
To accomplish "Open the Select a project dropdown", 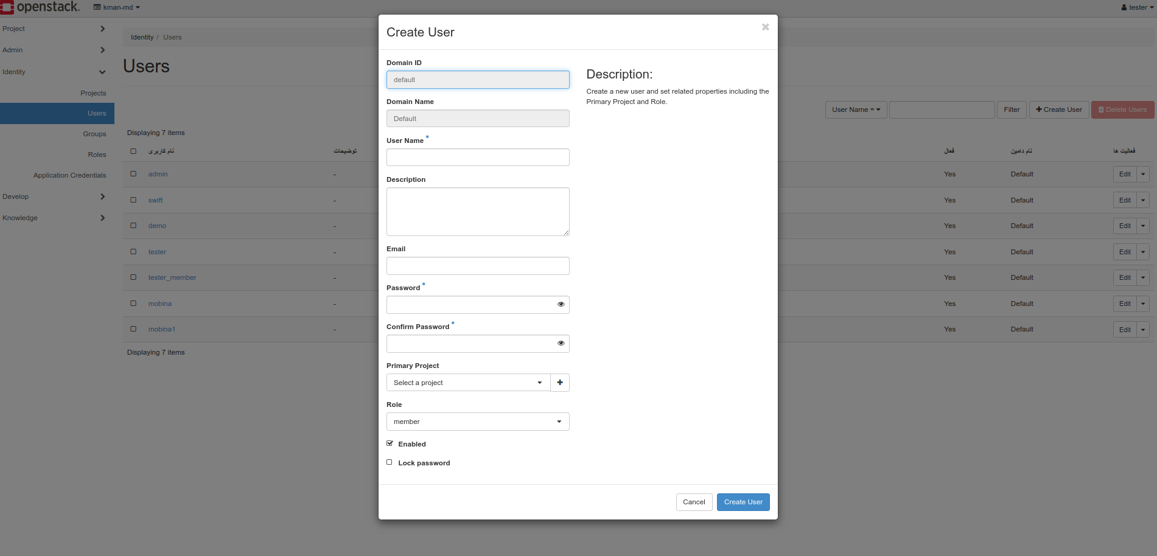I will coord(467,383).
